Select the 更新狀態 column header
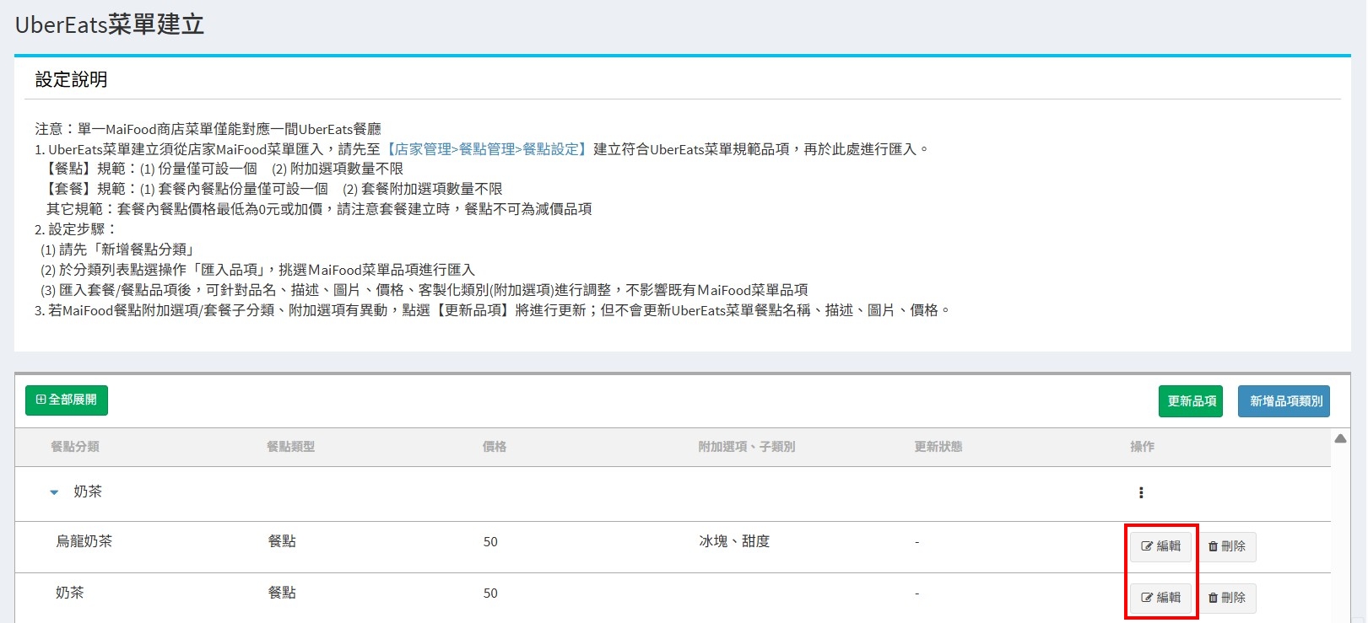This screenshot has height=623, width=1368. pyautogui.click(x=938, y=447)
